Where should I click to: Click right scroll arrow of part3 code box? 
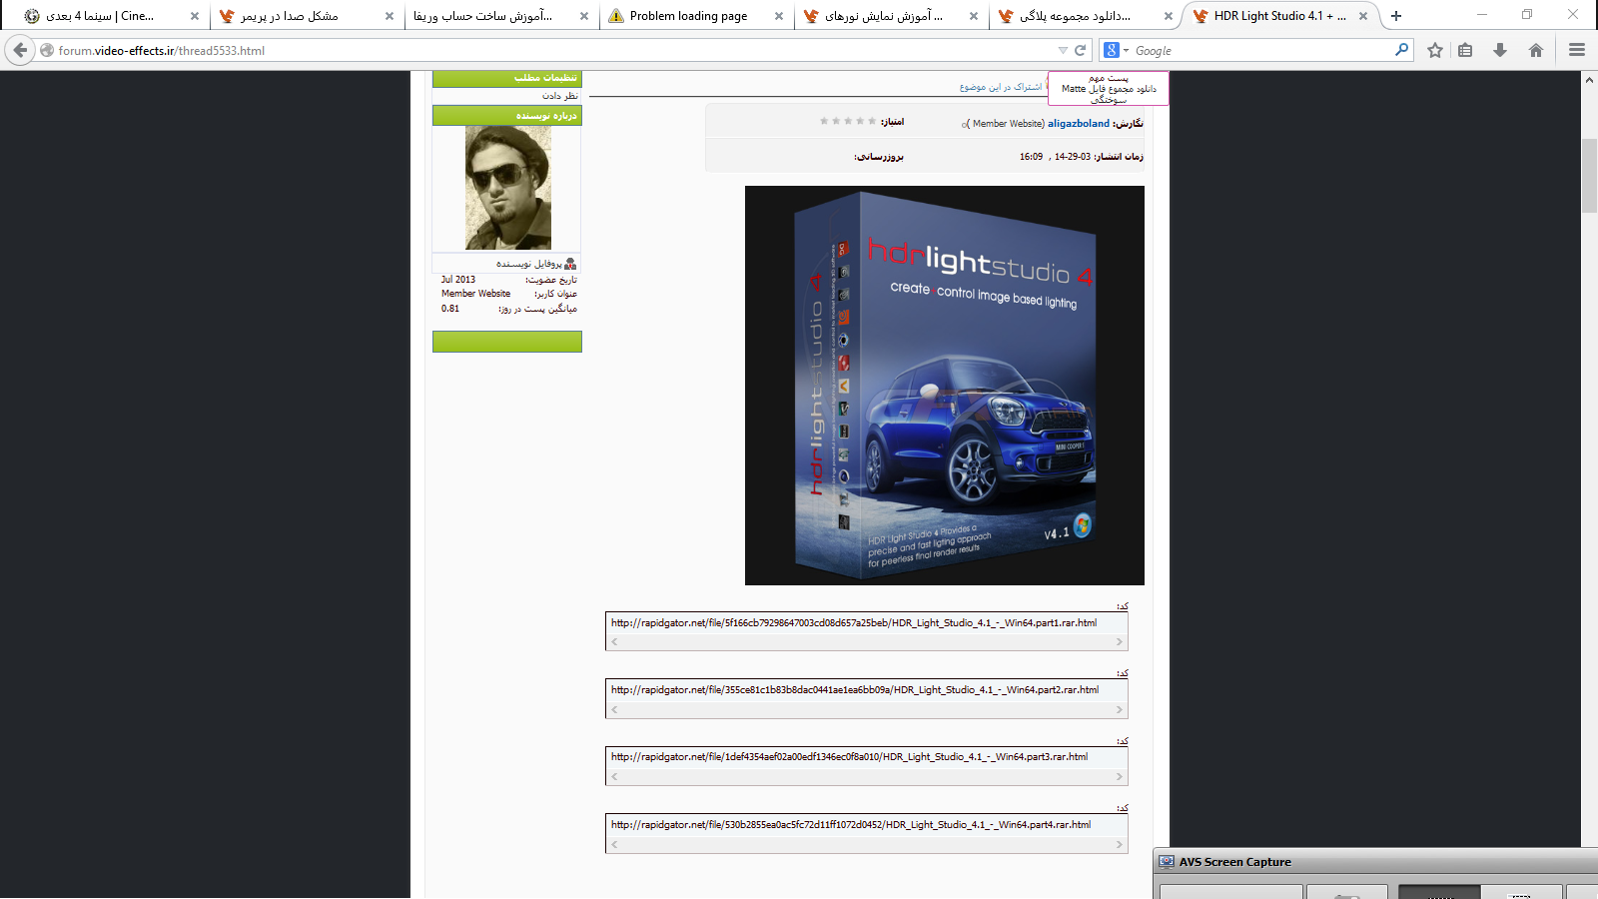1120,776
